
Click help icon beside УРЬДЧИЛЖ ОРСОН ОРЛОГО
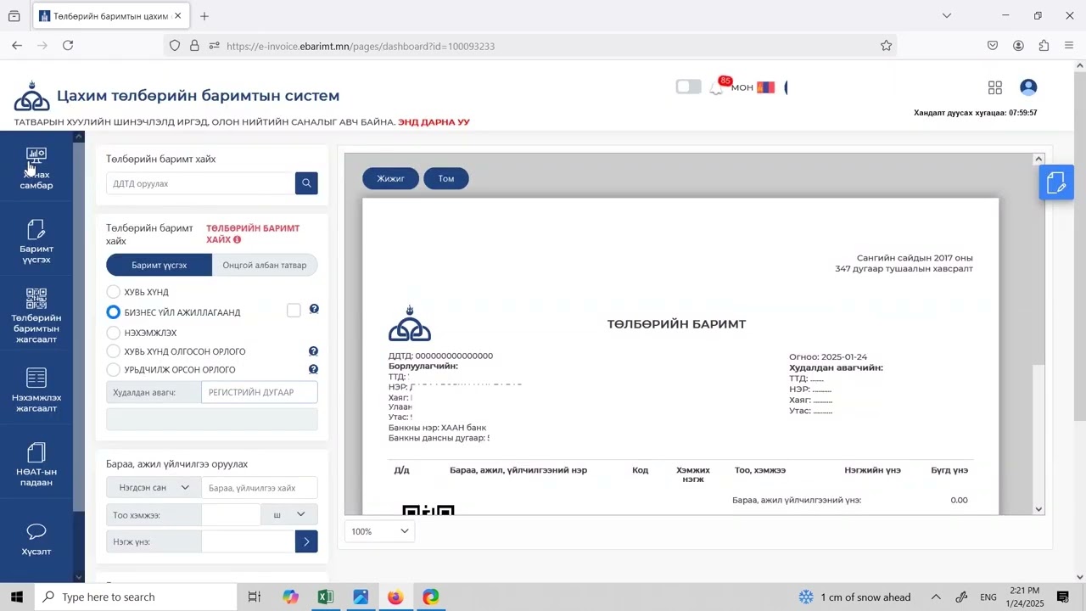(313, 369)
